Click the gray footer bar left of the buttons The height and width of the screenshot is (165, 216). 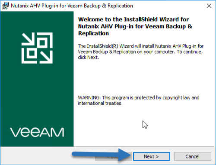tap(36, 156)
